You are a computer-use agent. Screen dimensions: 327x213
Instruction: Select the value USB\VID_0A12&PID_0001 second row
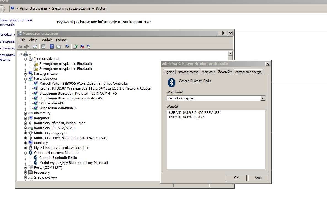187,117
